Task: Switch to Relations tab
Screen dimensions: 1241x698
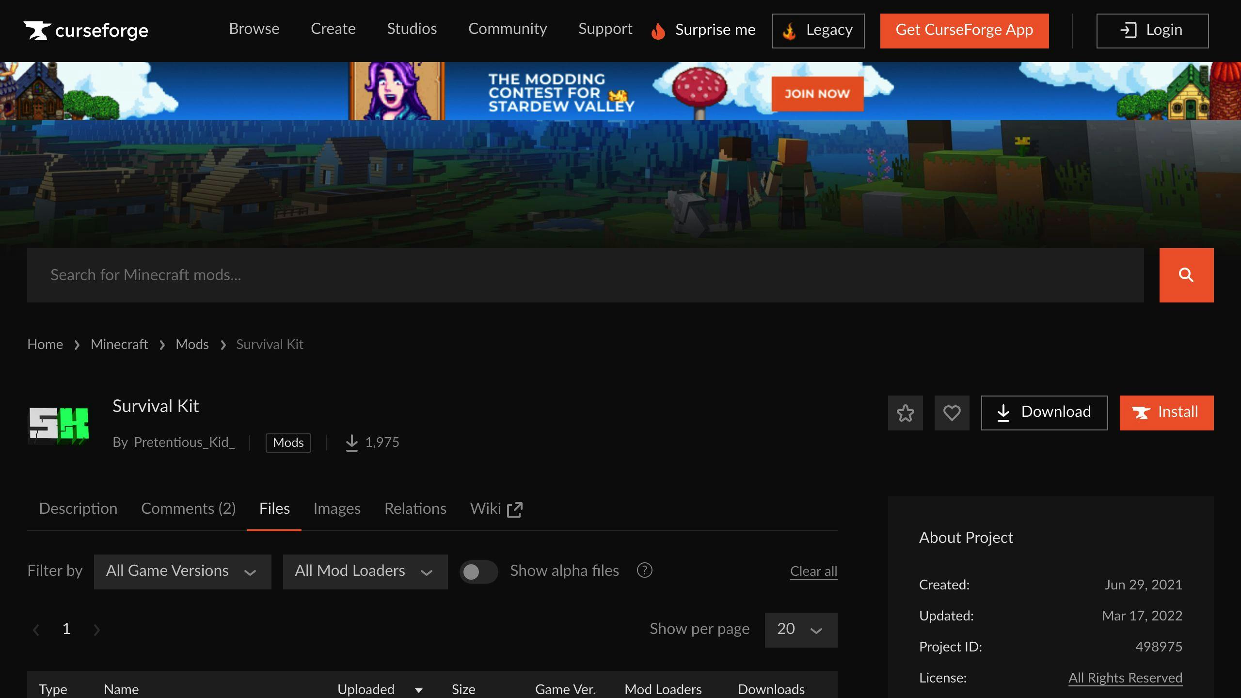Action: (x=415, y=509)
